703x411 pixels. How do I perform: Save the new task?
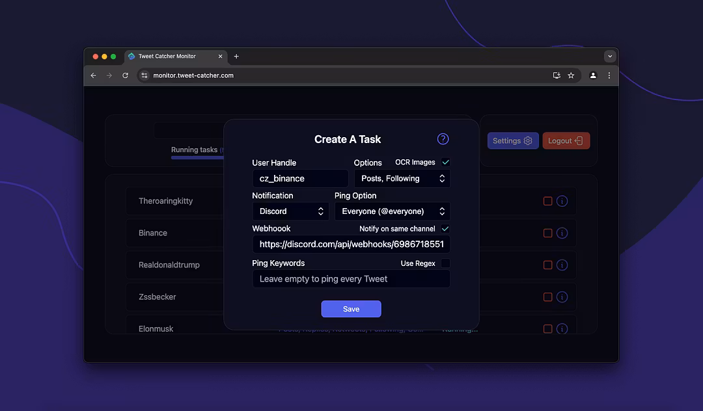tap(351, 309)
